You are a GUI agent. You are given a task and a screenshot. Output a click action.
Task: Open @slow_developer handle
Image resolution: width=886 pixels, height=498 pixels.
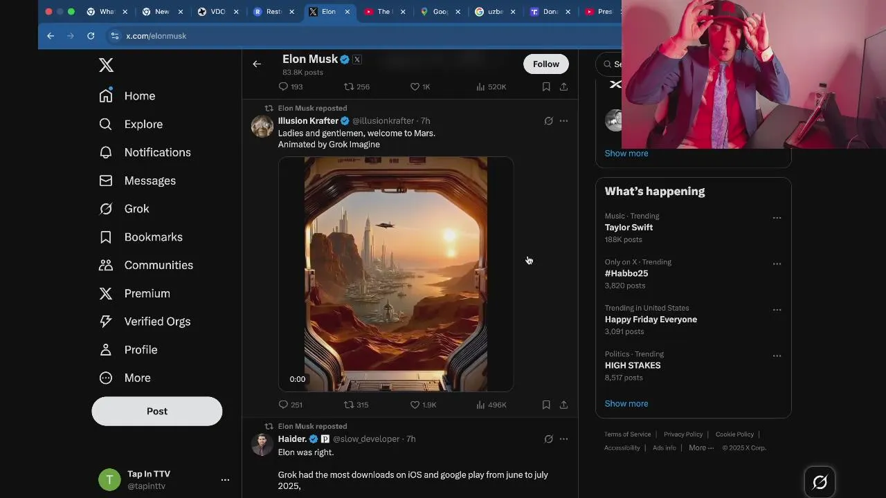366,439
